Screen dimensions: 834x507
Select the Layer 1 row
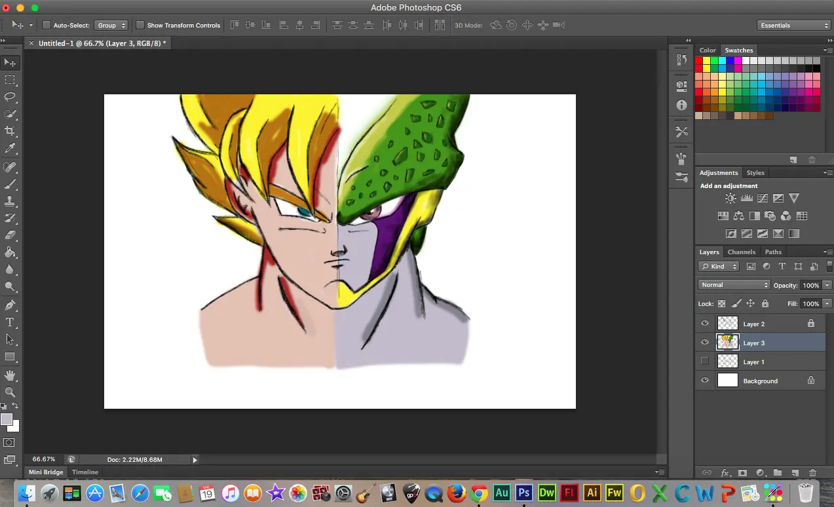pos(760,362)
